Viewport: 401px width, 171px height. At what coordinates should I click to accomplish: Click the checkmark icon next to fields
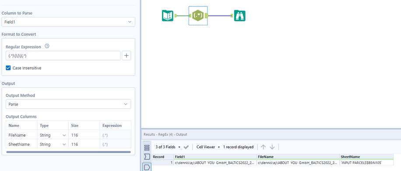186,147
